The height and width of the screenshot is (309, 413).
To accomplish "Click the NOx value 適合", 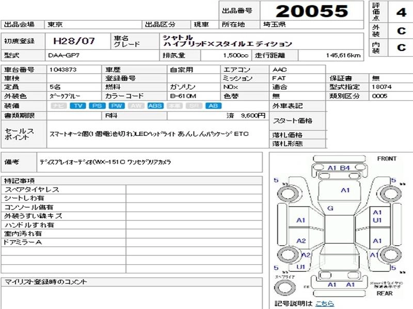I will click(279, 87).
